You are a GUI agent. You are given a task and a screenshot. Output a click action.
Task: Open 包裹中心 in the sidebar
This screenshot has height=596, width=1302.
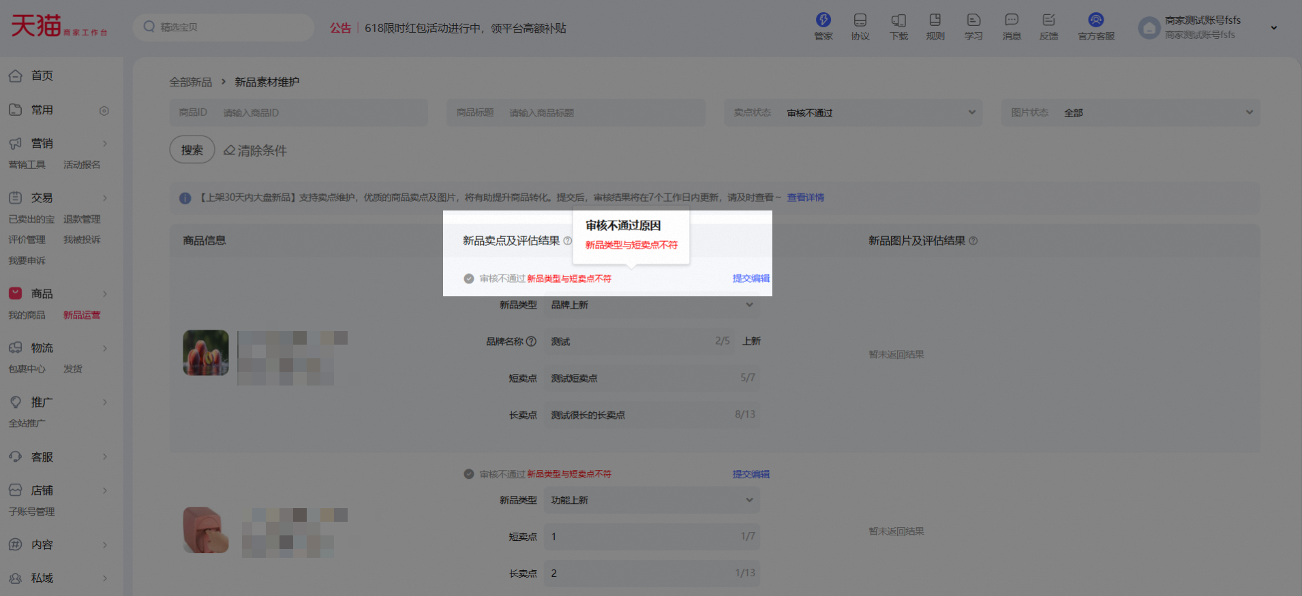click(x=27, y=368)
